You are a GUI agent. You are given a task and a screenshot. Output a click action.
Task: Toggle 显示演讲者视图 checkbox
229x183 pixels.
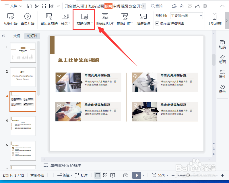(x=157, y=23)
